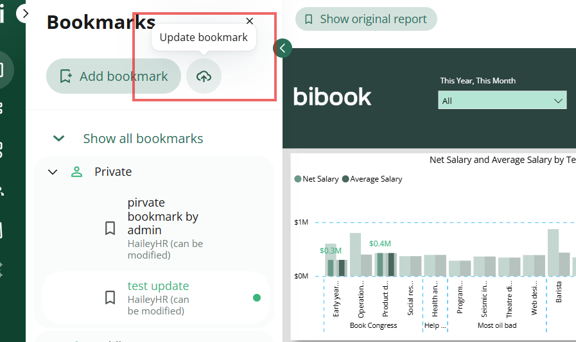Click the $0.3M data label
Viewport: 576px width, 342px height.
click(x=330, y=251)
